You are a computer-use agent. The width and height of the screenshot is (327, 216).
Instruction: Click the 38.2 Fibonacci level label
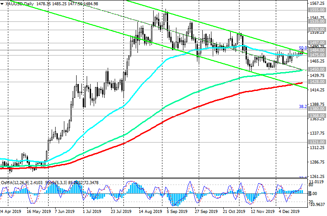point(302,106)
